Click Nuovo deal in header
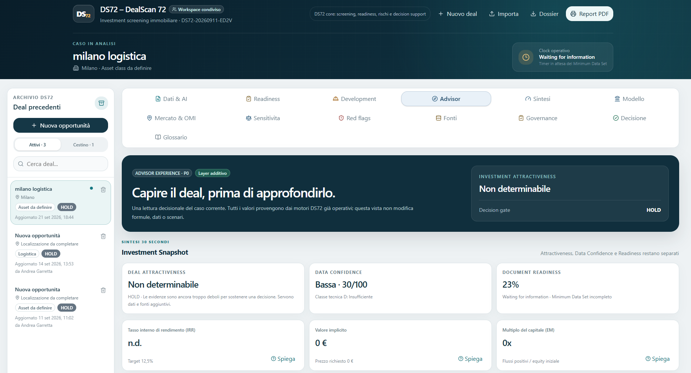The height and width of the screenshot is (373, 691). (x=457, y=14)
